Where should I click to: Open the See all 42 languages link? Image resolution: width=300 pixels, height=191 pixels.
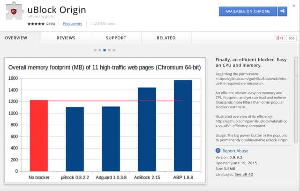[x=244, y=174]
